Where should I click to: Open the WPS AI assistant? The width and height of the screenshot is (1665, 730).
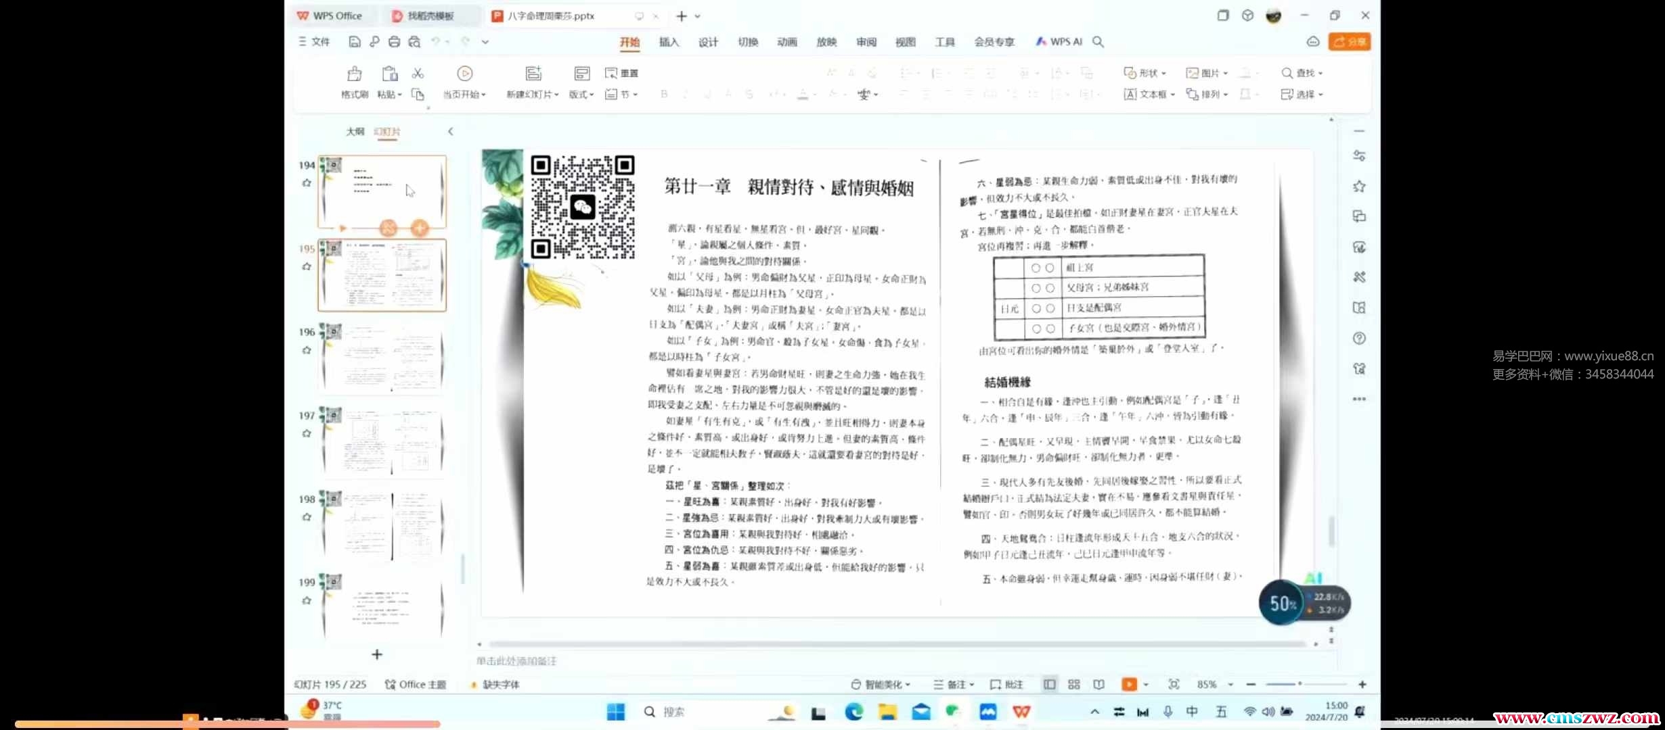pyautogui.click(x=1059, y=42)
